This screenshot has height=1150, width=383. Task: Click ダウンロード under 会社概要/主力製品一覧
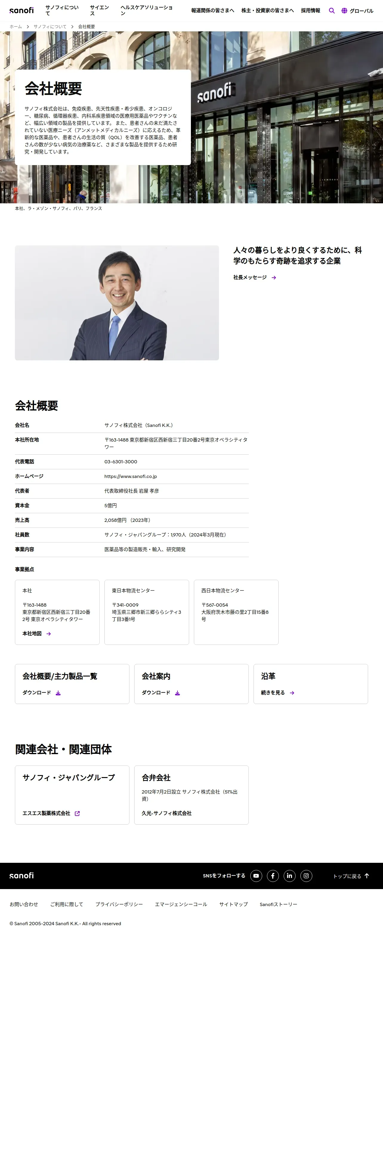pos(37,693)
